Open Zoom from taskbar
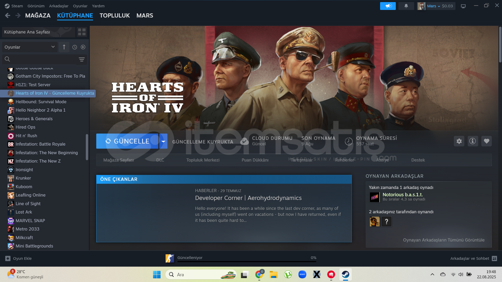The width and height of the screenshot is (502, 282). point(302,274)
